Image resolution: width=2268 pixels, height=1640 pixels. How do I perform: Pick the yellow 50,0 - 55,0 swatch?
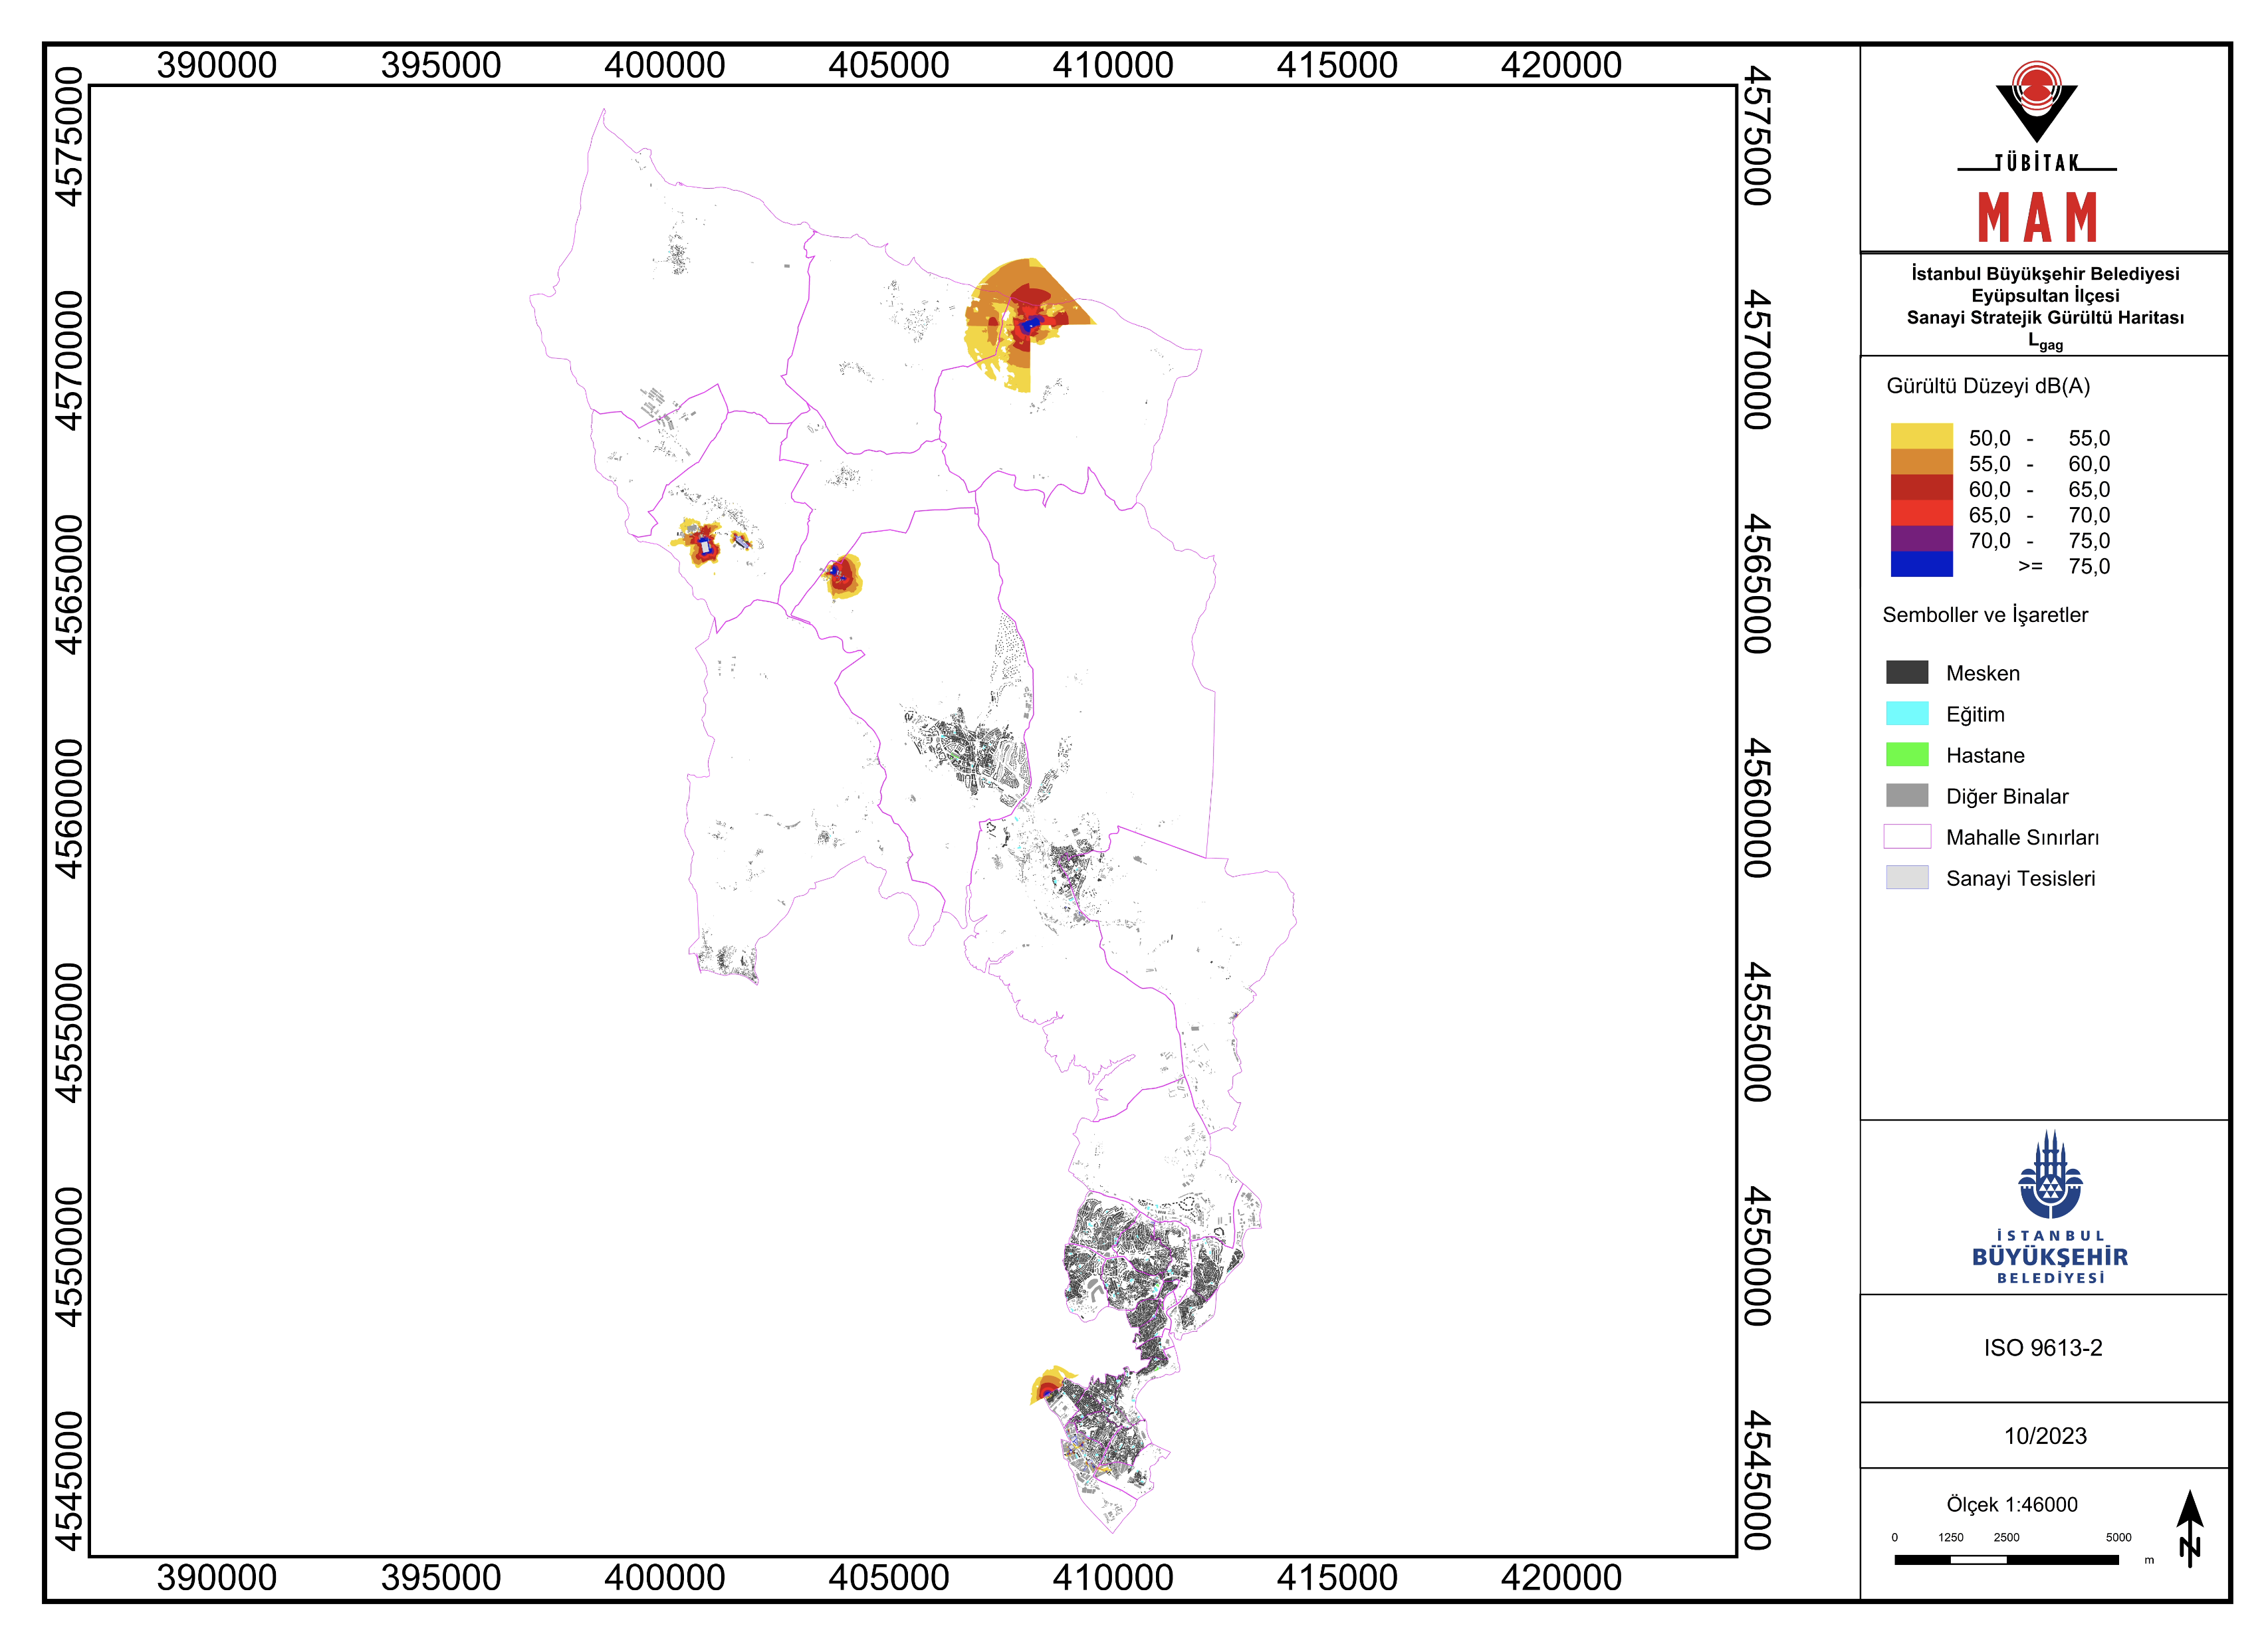click(x=1921, y=436)
